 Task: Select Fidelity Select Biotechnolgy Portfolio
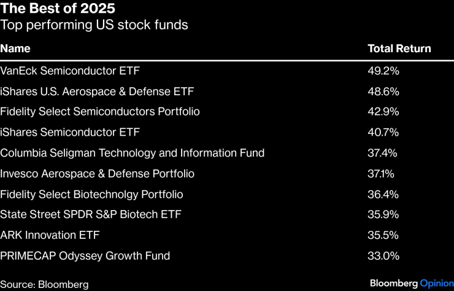pyautogui.click(x=92, y=195)
